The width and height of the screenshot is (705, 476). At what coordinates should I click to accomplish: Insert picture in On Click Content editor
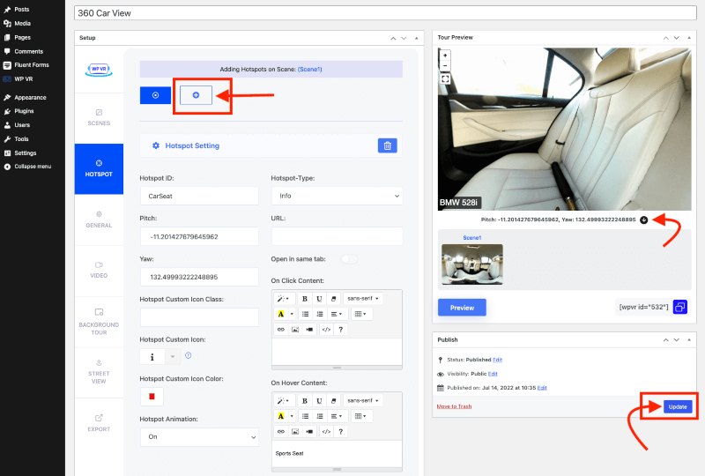pyautogui.click(x=295, y=330)
